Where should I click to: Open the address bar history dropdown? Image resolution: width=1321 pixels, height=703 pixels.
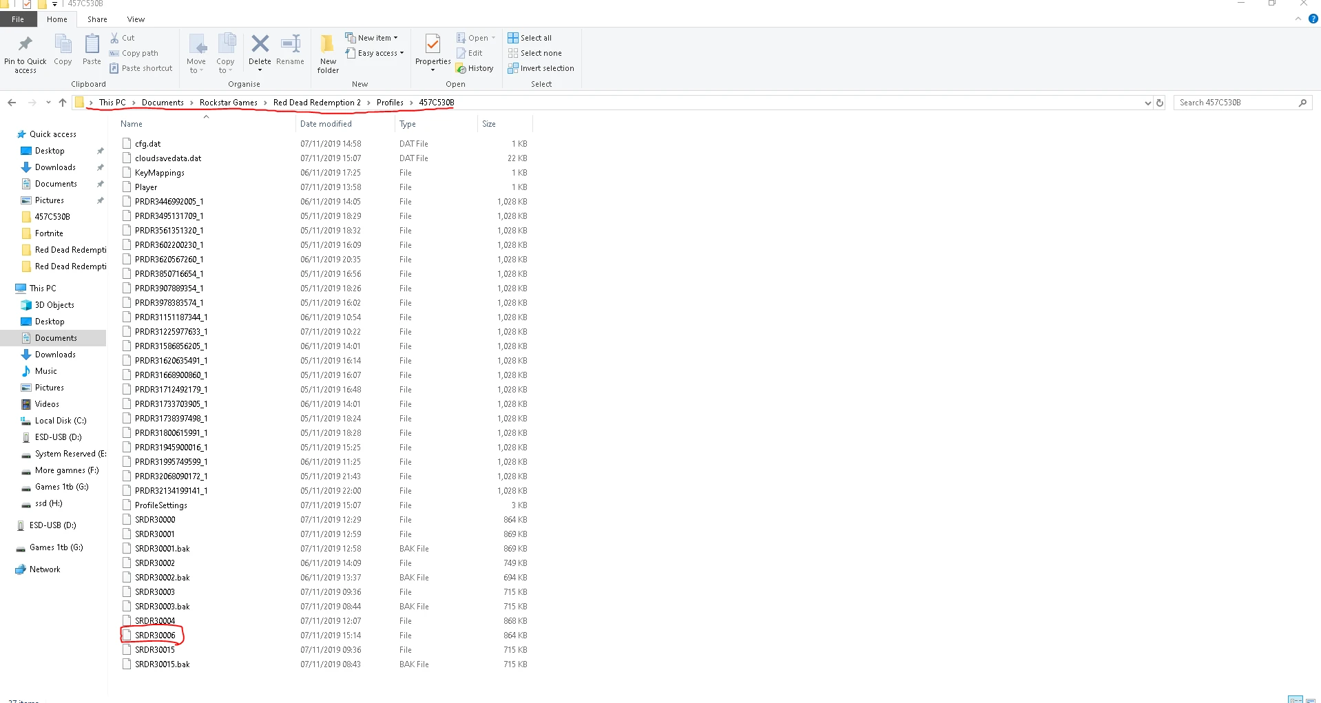tap(1147, 103)
